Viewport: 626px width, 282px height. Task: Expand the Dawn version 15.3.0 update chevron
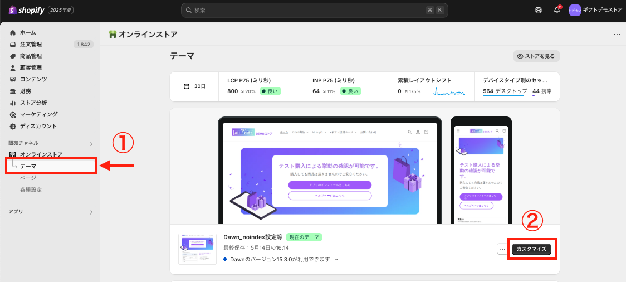coord(336,260)
